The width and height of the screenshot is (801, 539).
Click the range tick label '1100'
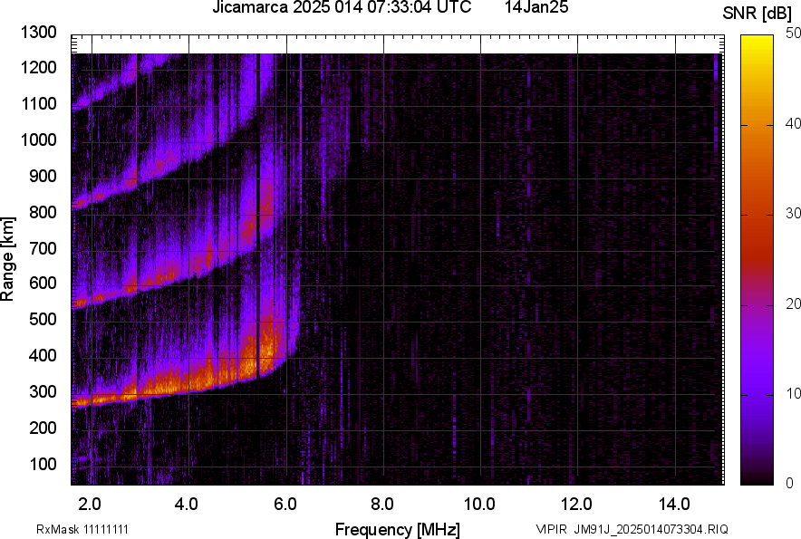coord(38,103)
